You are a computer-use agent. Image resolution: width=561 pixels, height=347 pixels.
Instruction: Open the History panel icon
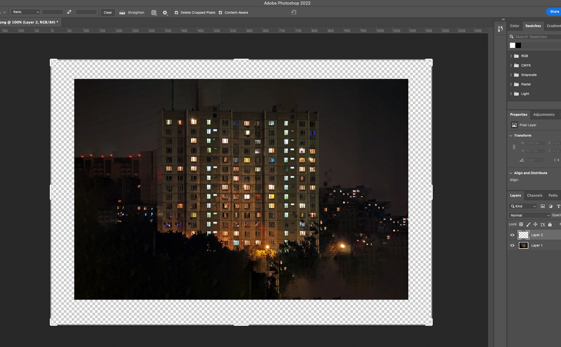click(x=500, y=28)
